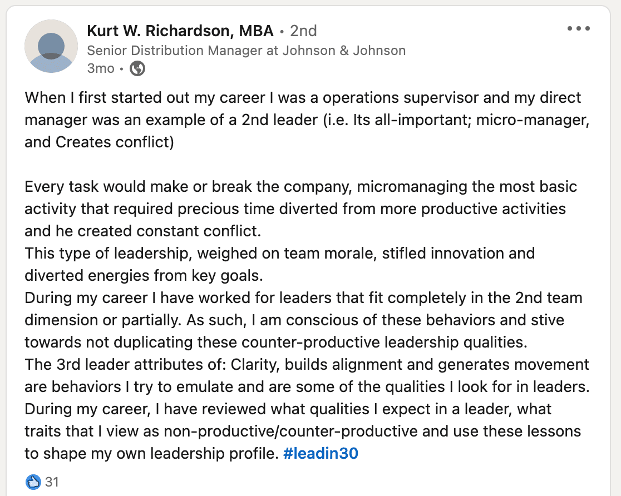View the 31 reactions count
The image size is (621, 496).
pos(52,482)
